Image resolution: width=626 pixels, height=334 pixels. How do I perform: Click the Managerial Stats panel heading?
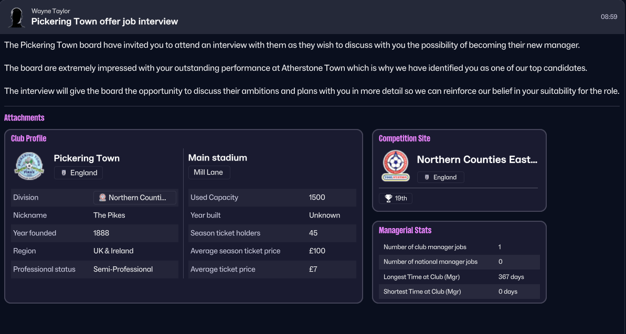pyautogui.click(x=405, y=230)
